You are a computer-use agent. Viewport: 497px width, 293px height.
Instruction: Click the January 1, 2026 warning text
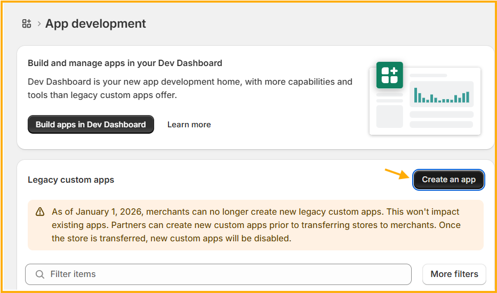(x=255, y=225)
